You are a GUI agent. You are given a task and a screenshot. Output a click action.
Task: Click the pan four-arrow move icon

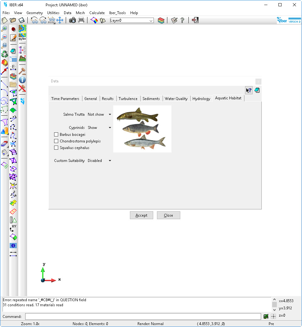click(60, 20)
